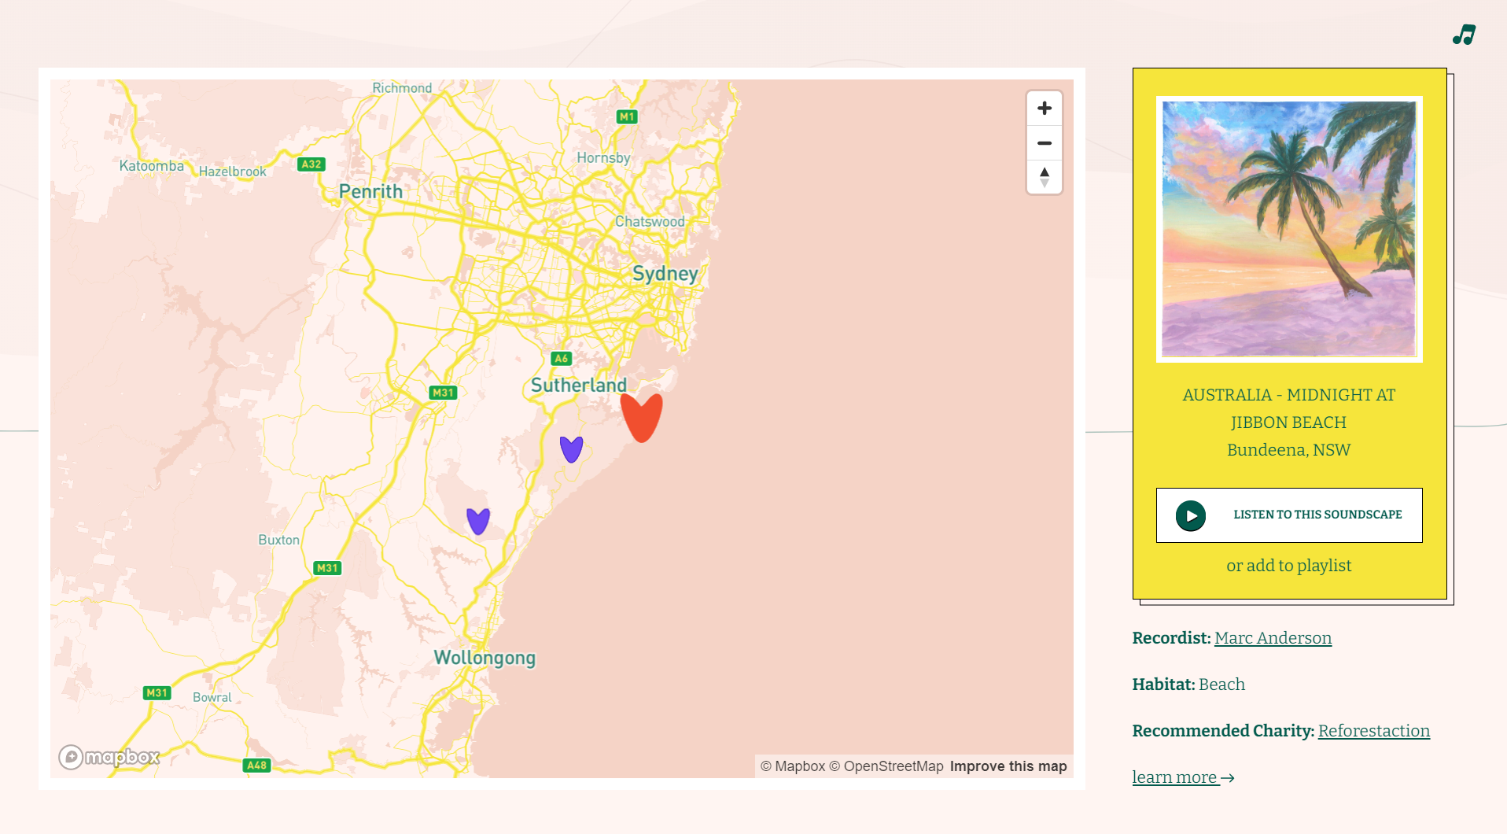Click the Chatswood label on the map
The height and width of the screenshot is (834, 1507).
pyautogui.click(x=650, y=222)
